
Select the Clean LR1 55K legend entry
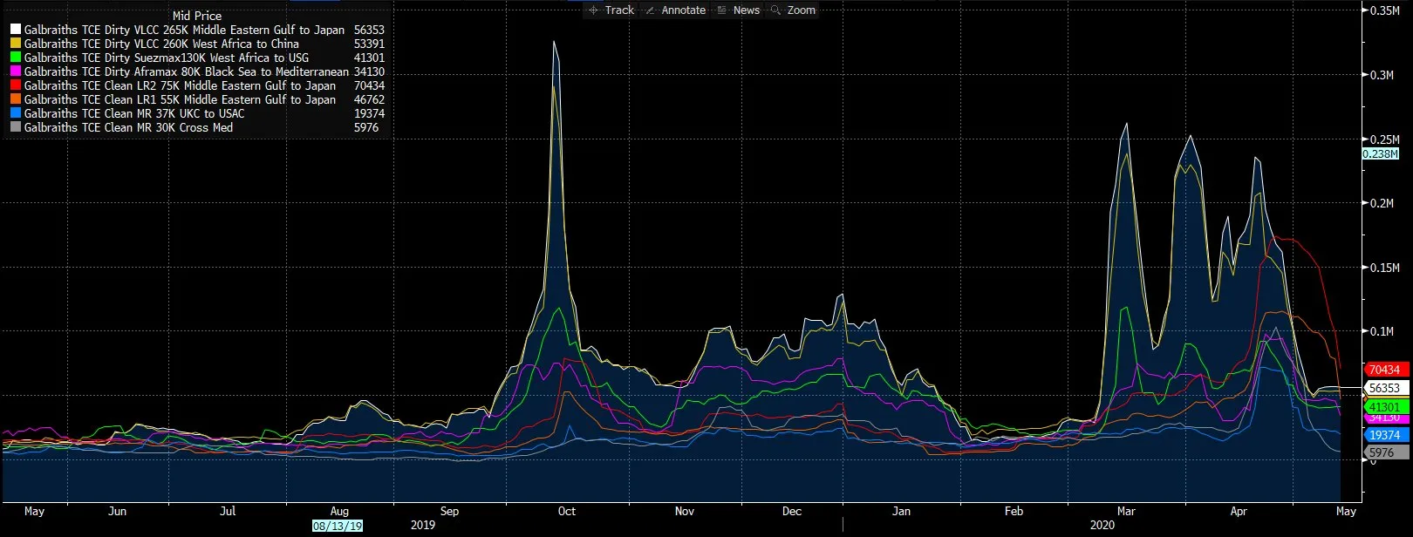pos(180,99)
